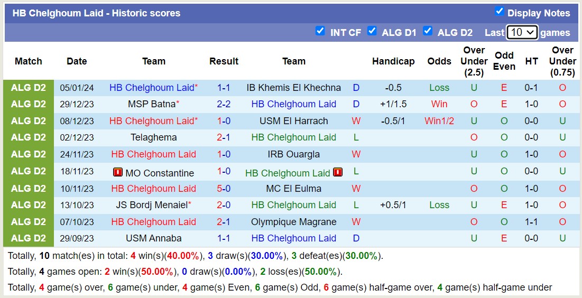This screenshot has width=582, height=298.
Task: Uncheck the INT CF competition filter
Action: pyautogui.click(x=320, y=31)
